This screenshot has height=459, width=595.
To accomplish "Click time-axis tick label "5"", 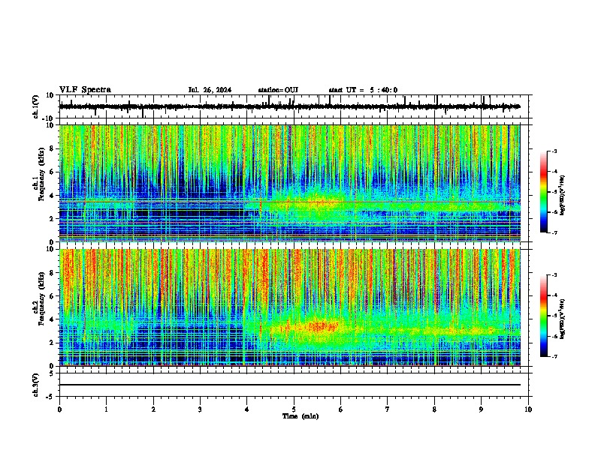I will click(294, 409).
